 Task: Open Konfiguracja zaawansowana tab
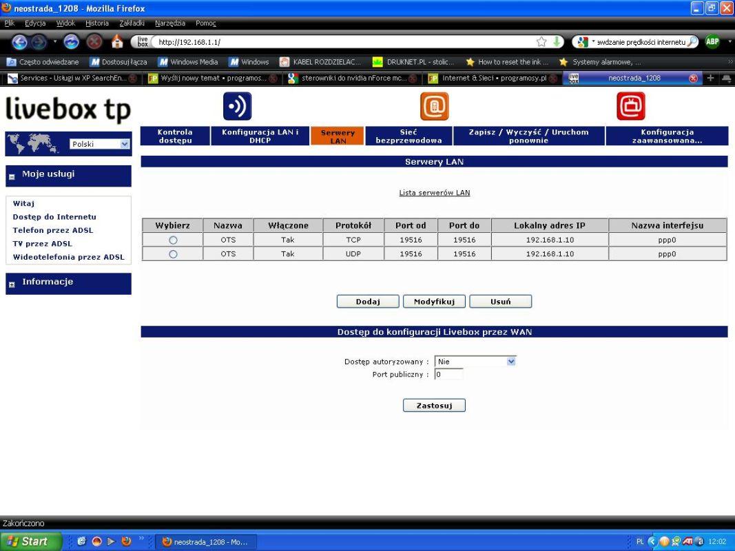coord(667,136)
